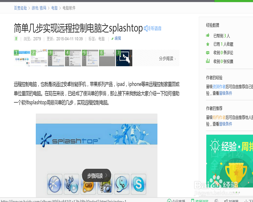The height and width of the screenshot is (202, 253).
Task: Open the 百度经验 breadcrumb link
Action: pos(20,8)
